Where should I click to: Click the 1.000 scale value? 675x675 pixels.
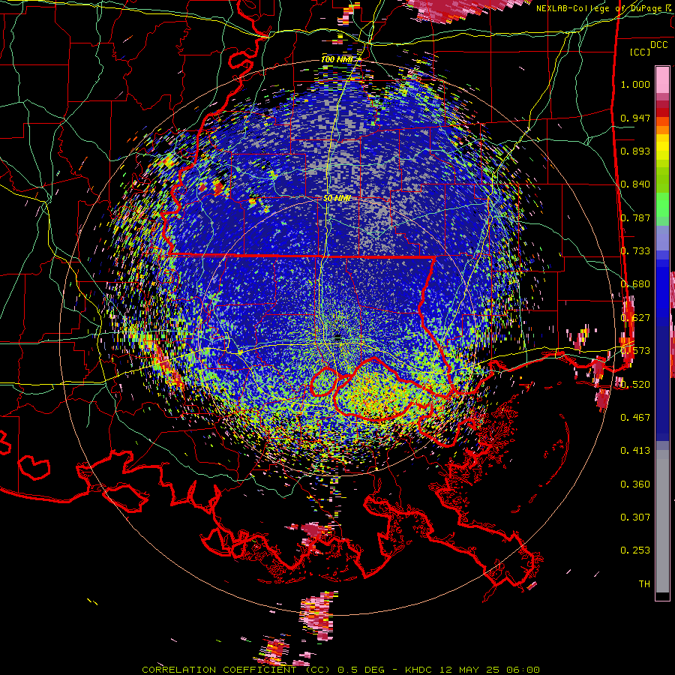coord(635,84)
